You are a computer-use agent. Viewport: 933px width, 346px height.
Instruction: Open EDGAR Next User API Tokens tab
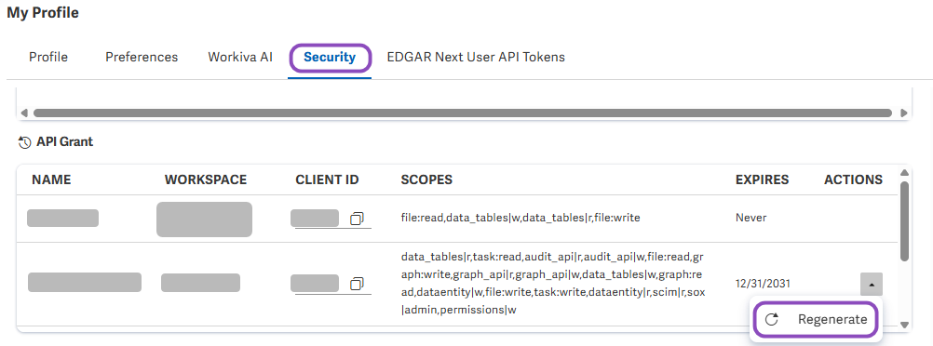[476, 57]
